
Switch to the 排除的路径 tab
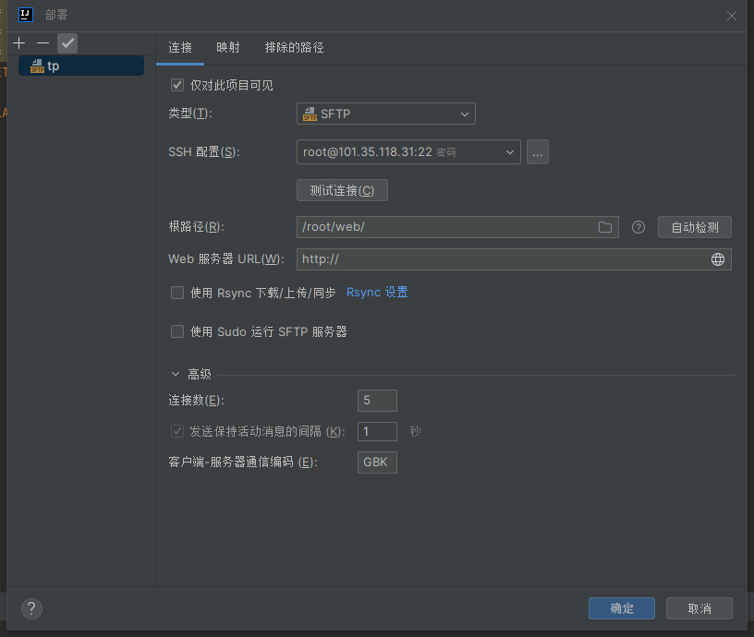(x=294, y=48)
